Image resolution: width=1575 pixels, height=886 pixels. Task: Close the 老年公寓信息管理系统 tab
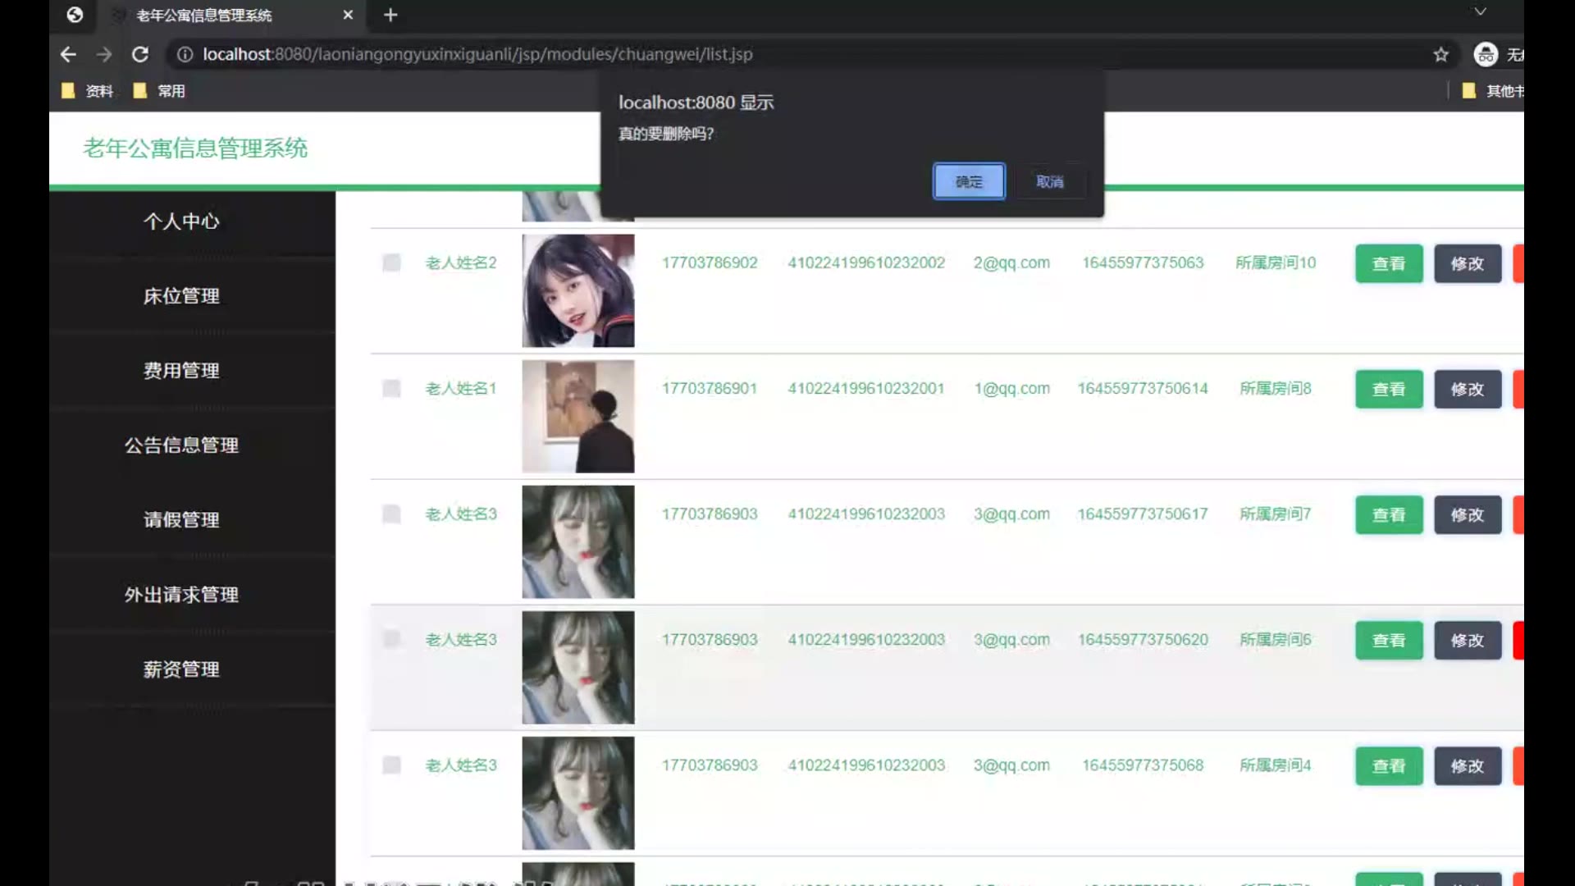(x=348, y=15)
